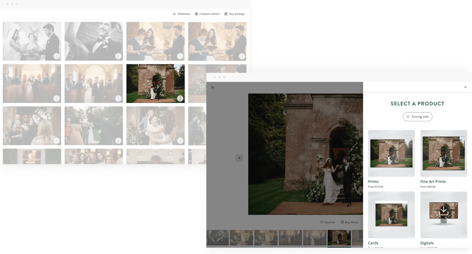472x254 pixels.
Task: Open three-dot menu on laughing groom gallery photo
Action: 118,56
